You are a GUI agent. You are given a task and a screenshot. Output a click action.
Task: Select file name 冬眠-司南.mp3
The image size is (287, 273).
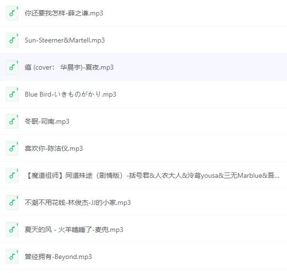[47, 121]
